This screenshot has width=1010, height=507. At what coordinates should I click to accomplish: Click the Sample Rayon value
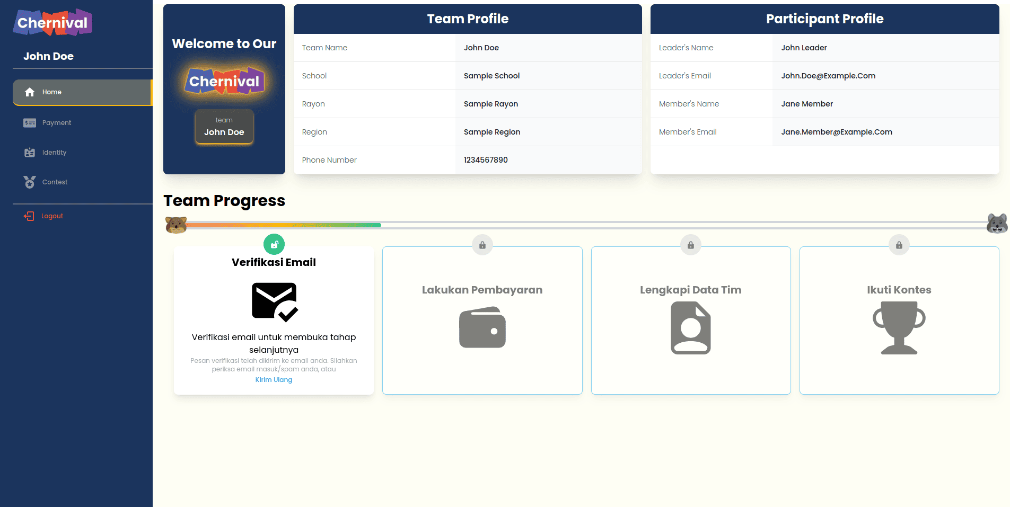click(x=491, y=104)
